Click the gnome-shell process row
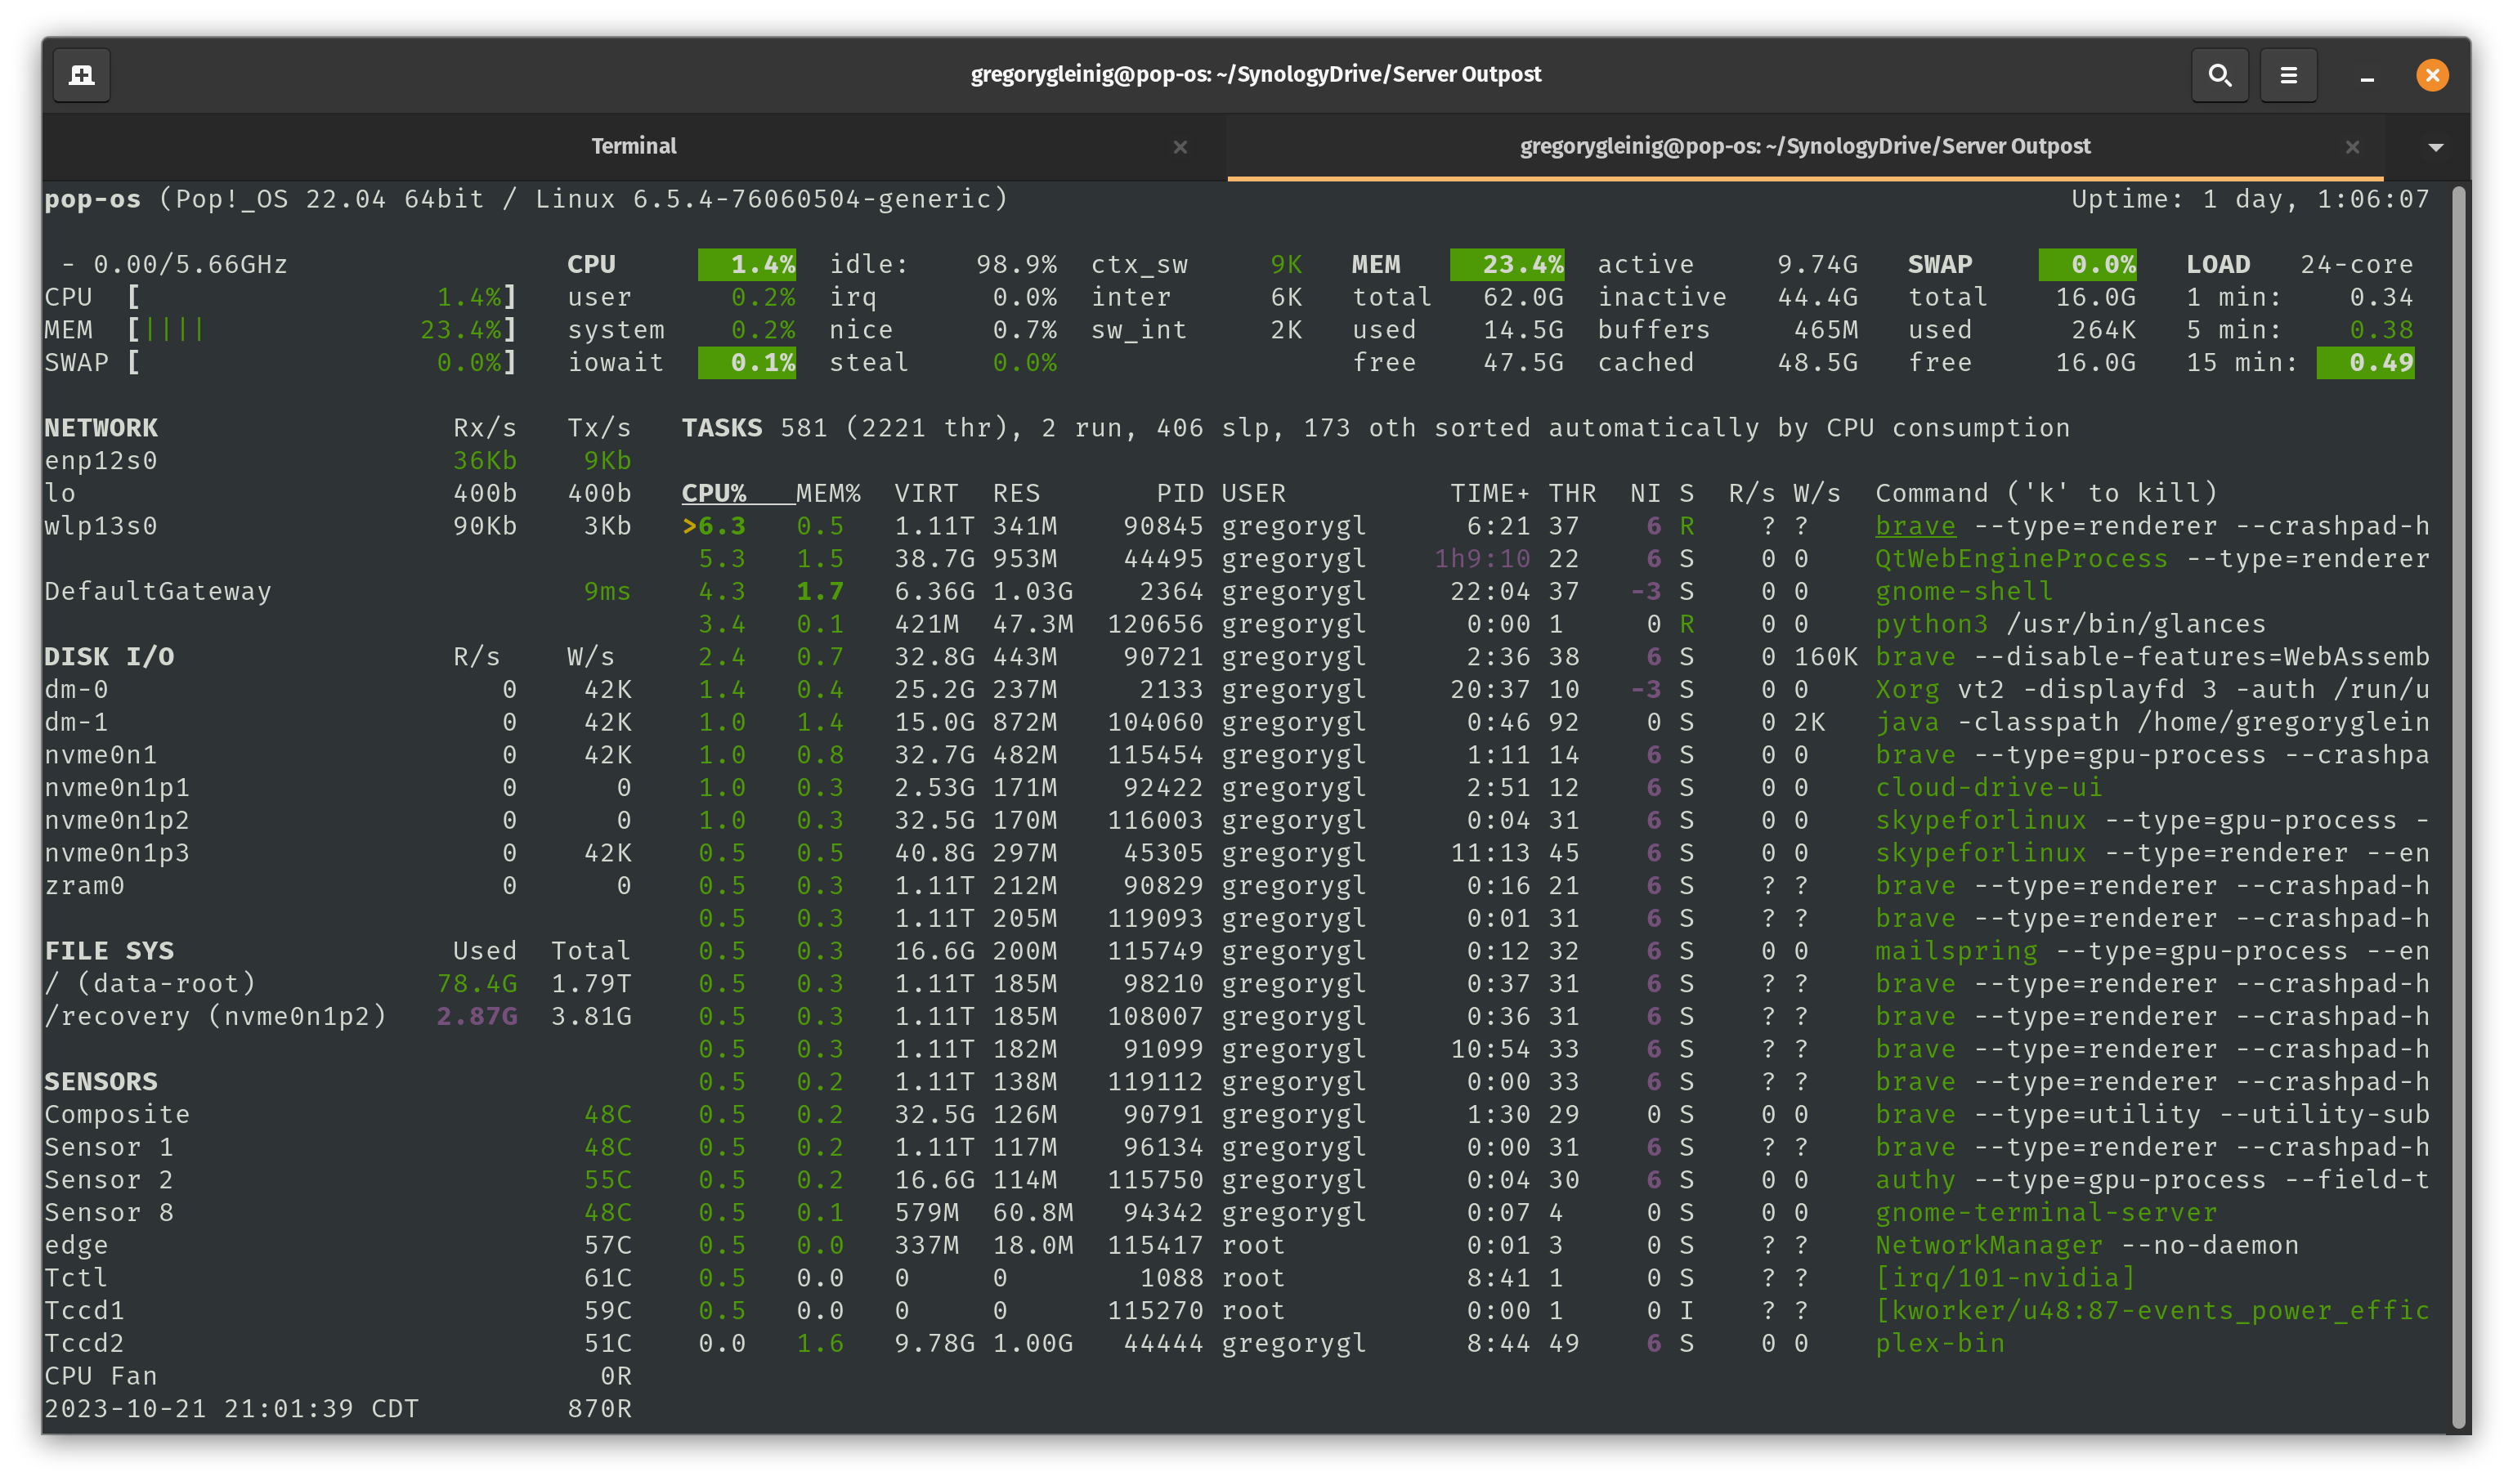The height and width of the screenshot is (1481, 2513). [x=1963, y=592]
